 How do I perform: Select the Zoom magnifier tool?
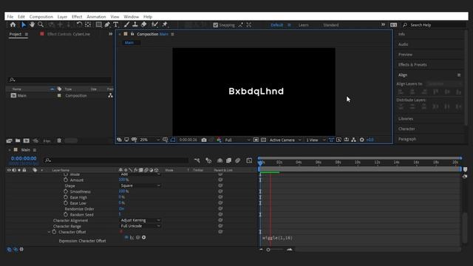[x=41, y=24]
